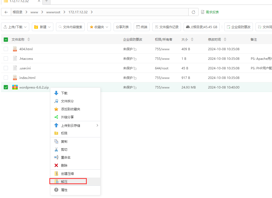Click the 分享列表 button
Viewport: 272px width, 198px height.
point(122,27)
